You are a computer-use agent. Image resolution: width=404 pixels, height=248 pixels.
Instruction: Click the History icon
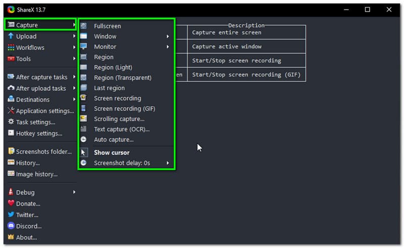[11, 162]
